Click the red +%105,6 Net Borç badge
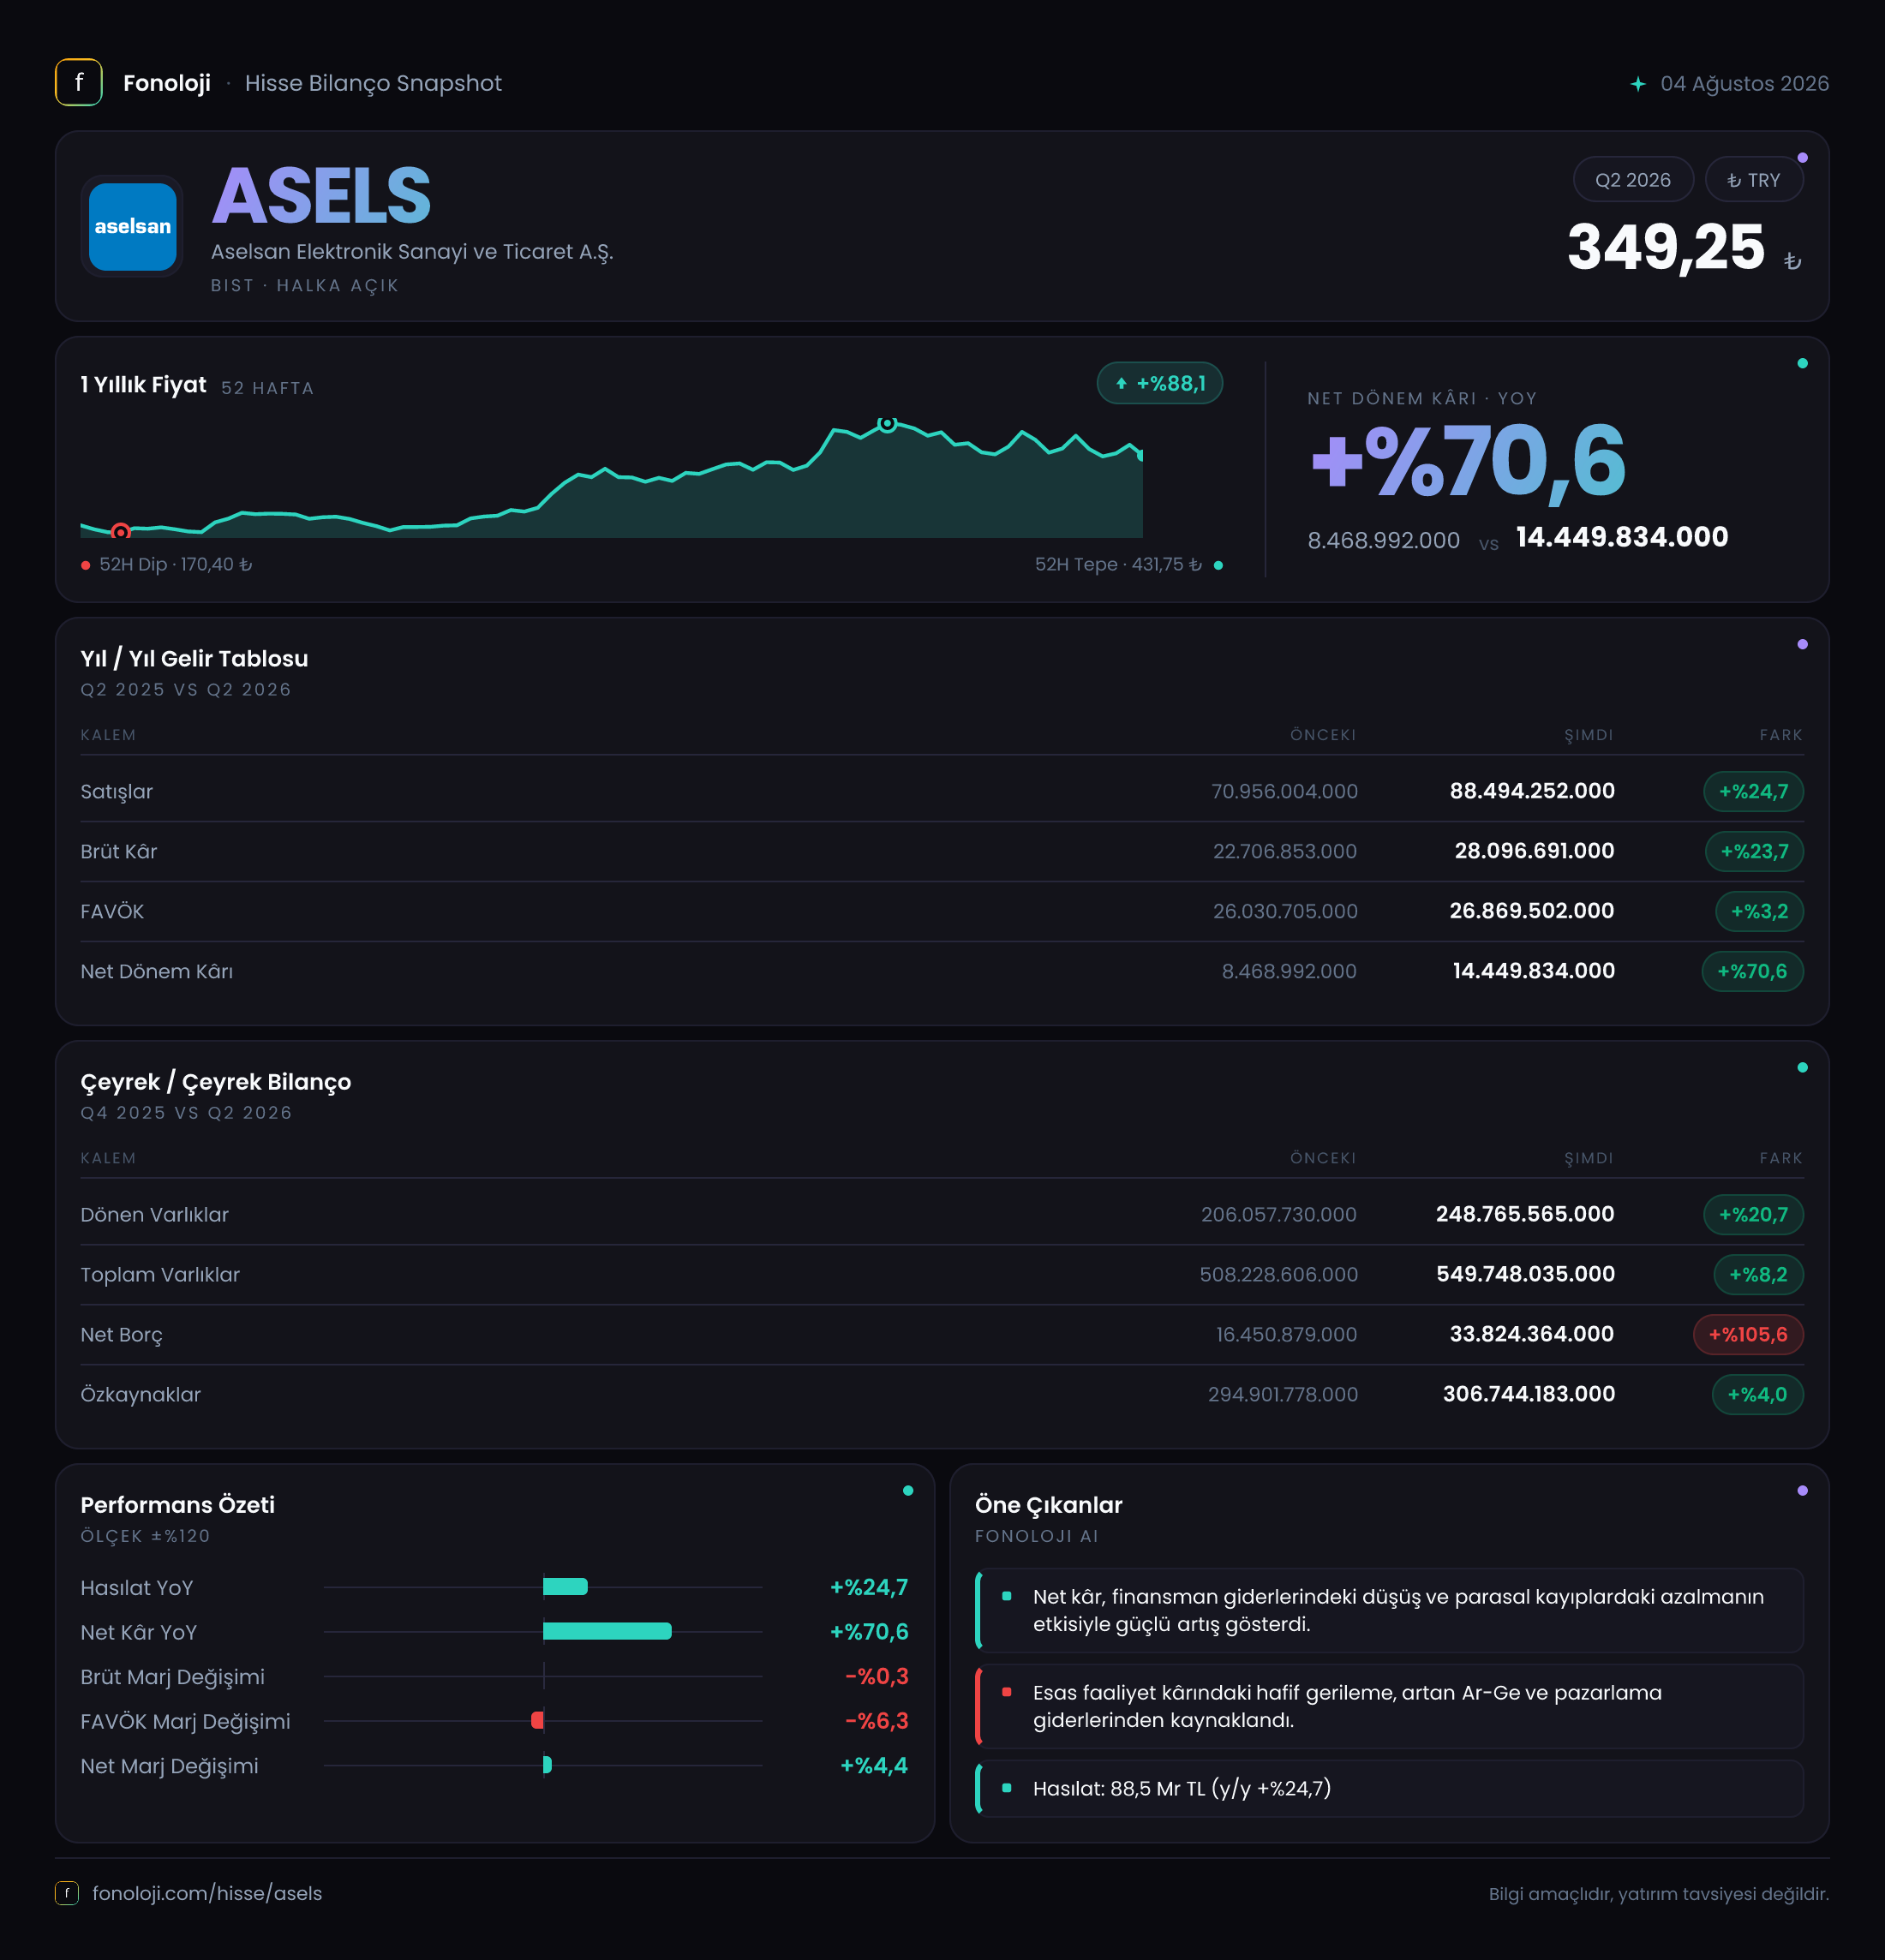 (x=1748, y=1334)
